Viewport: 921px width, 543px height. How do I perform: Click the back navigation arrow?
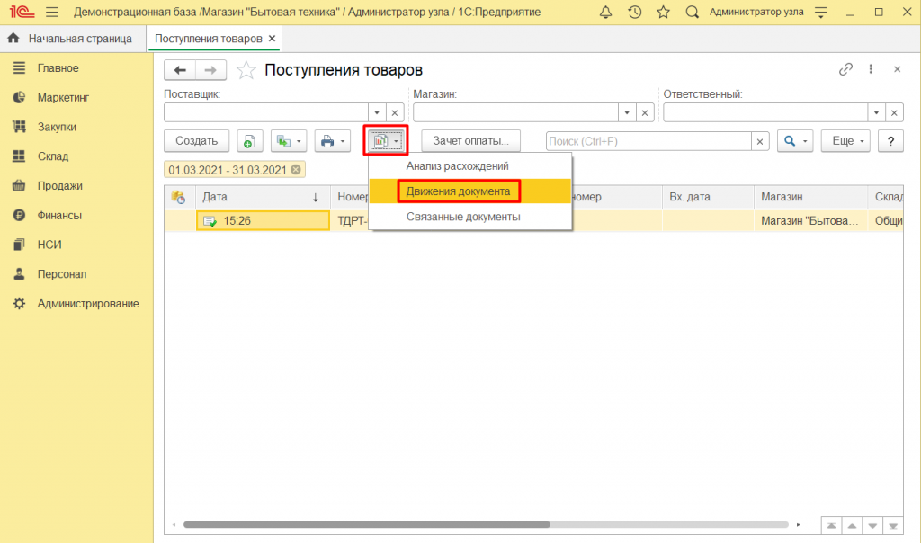[x=180, y=70]
